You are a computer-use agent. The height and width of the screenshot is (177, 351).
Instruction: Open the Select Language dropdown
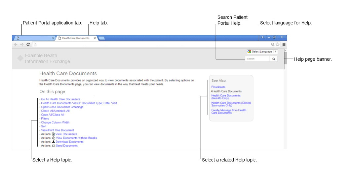(x=262, y=52)
